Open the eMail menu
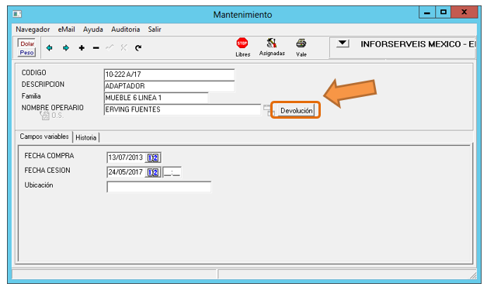487x287 pixels. pos(66,29)
